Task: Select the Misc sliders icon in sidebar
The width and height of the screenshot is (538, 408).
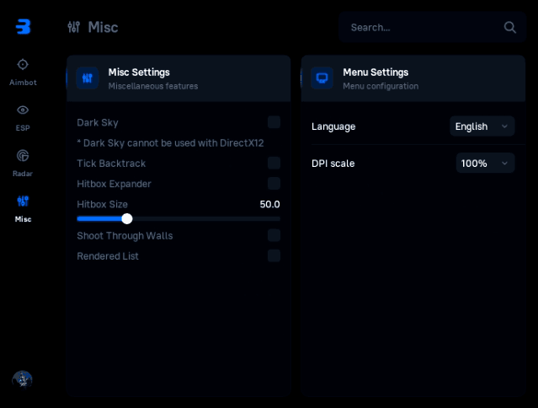Action: pyautogui.click(x=23, y=201)
